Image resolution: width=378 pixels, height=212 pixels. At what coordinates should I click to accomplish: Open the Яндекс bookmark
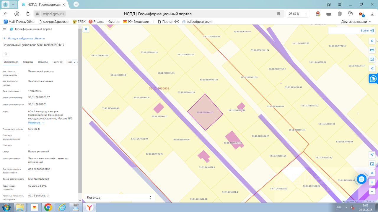coord(104,21)
